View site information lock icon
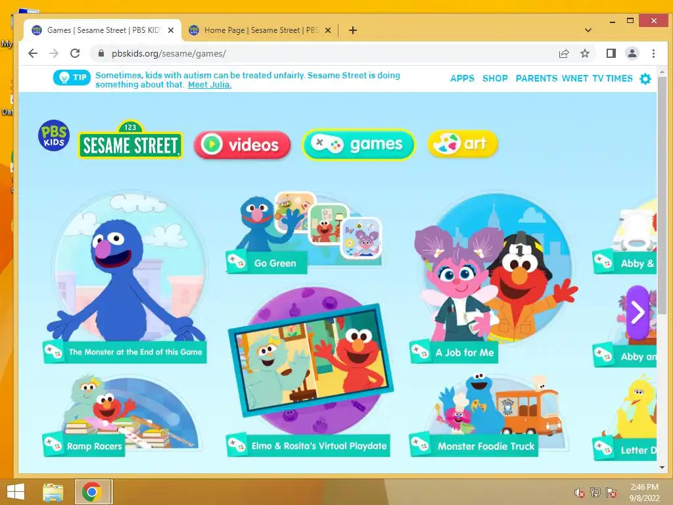This screenshot has height=505, width=673. (101, 53)
